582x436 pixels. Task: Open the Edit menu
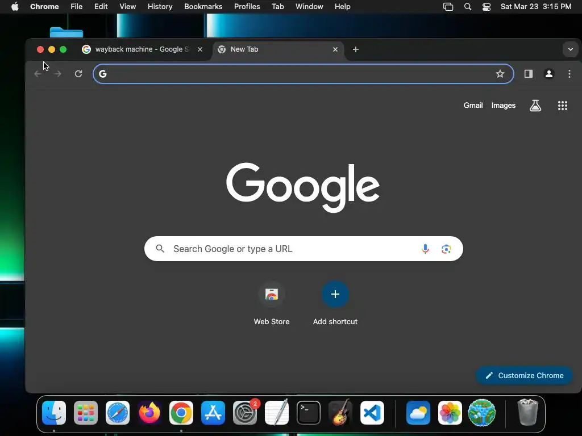[x=101, y=7]
